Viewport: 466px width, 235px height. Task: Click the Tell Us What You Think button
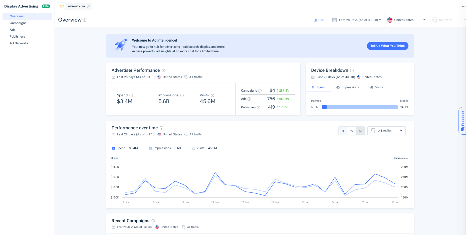point(387,46)
